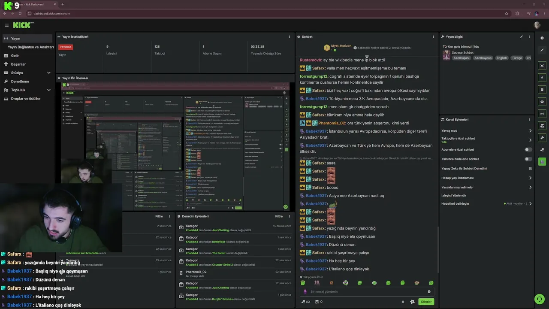This screenshot has height=309, width=549.
Task: Toggle the stream preview panel icon in right toolbar
Action: (x=542, y=66)
